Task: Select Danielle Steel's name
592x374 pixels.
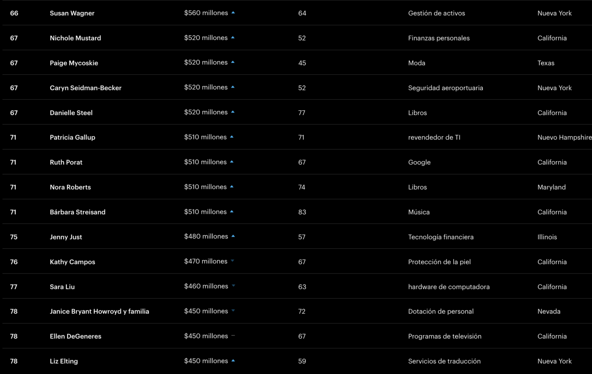Action: (x=71, y=113)
